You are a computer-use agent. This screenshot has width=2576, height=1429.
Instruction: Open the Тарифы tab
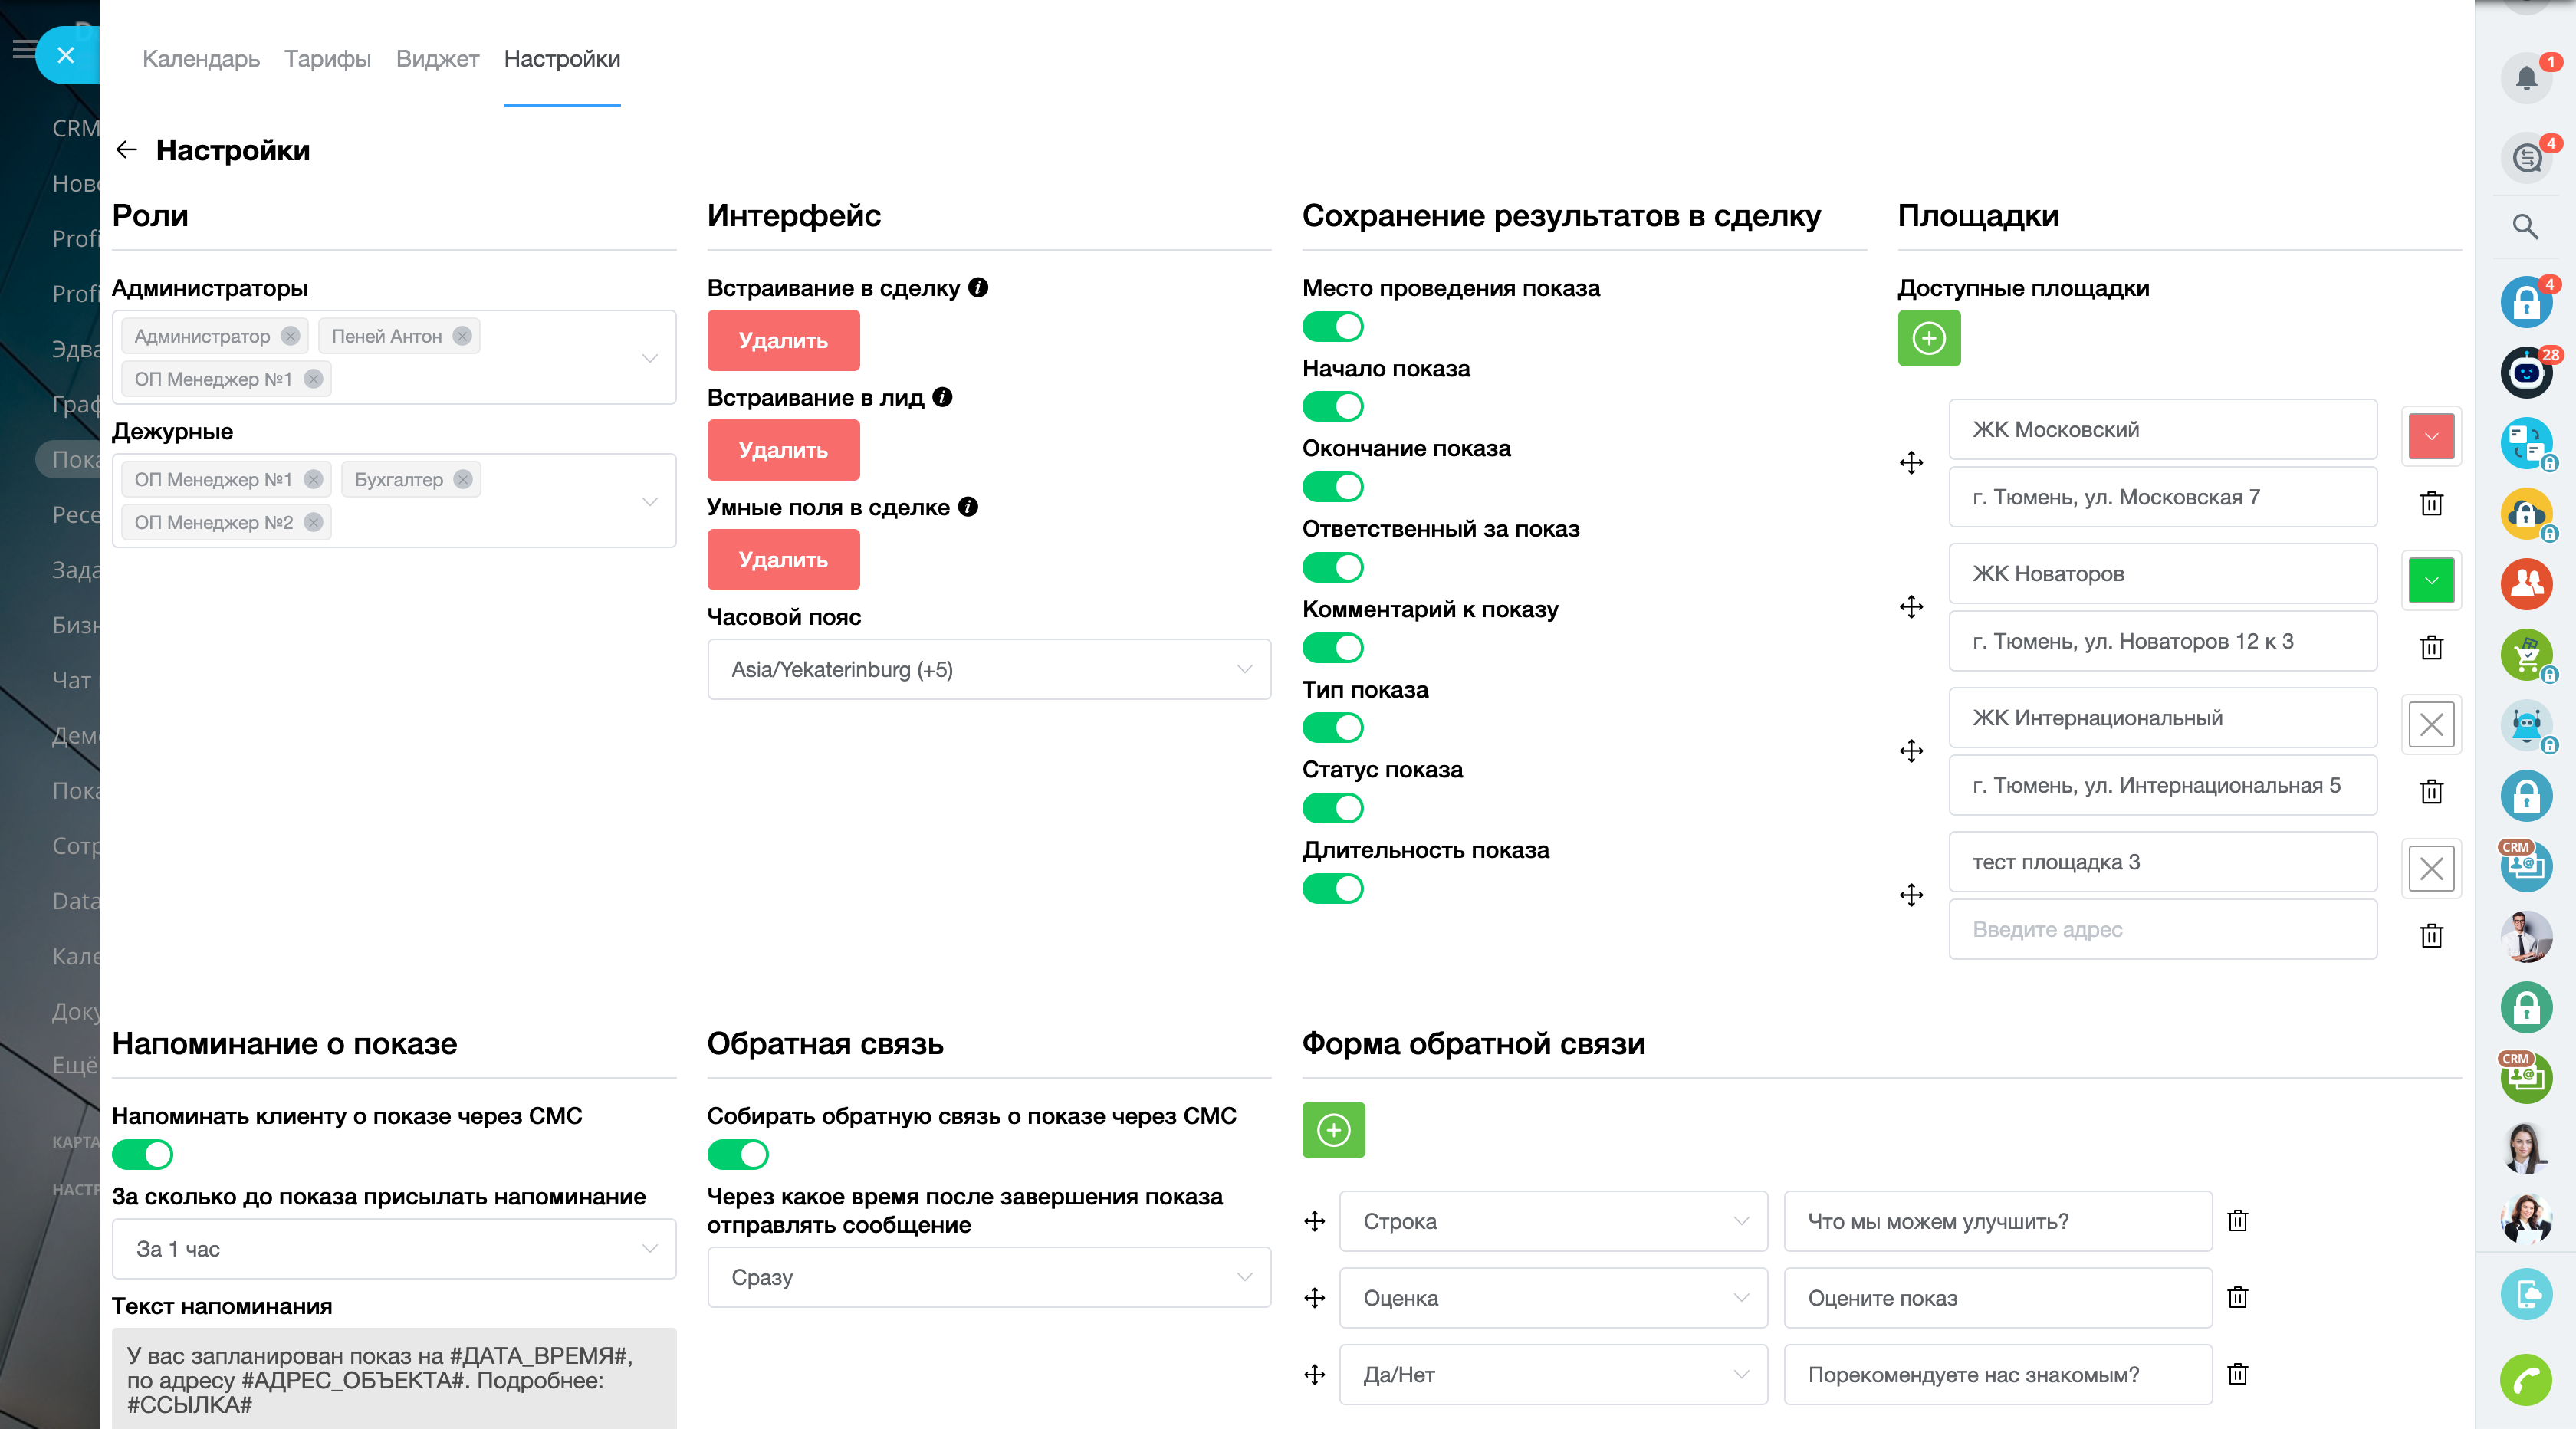pyautogui.click(x=327, y=59)
